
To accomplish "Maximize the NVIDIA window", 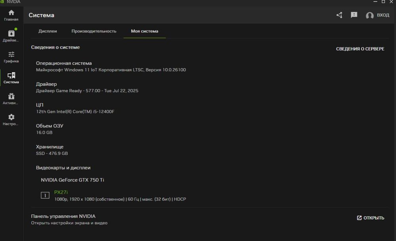I will [383, 2].
